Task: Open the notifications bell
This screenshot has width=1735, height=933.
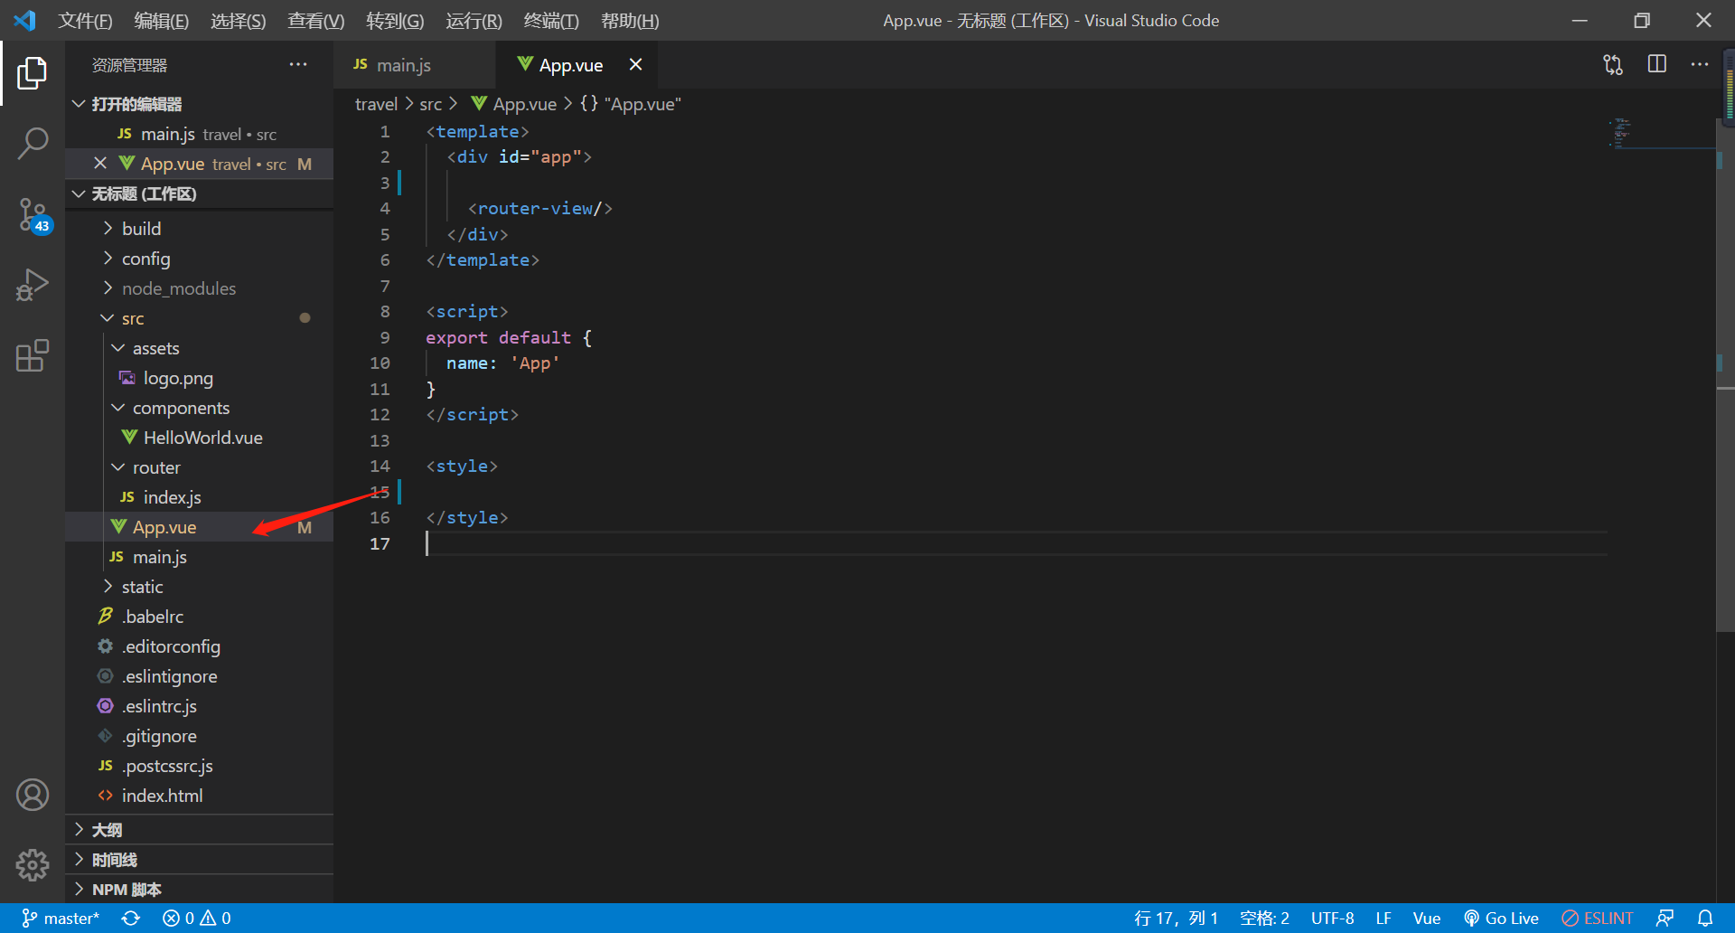Action: pyautogui.click(x=1705, y=919)
